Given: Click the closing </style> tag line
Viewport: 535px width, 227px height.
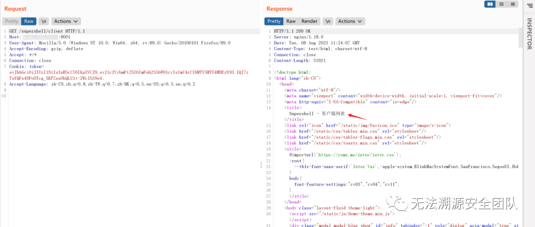Looking at the screenshot, I should 299,196.
